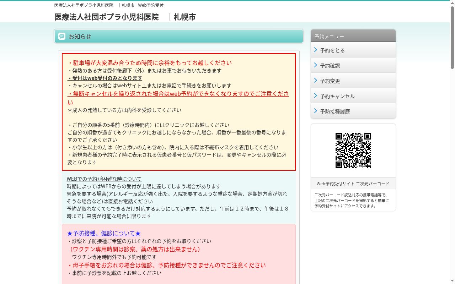
Task: Click the chevron icon next to 予約キャンセル
Action: pos(315,96)
